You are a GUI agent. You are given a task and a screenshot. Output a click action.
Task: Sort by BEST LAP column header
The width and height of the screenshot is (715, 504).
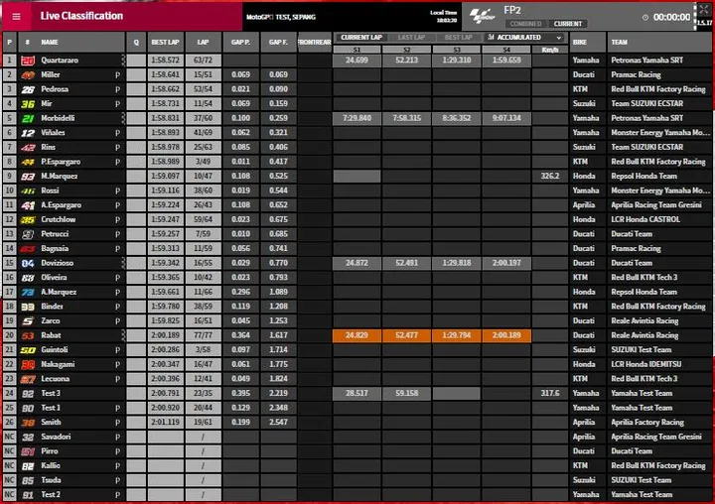[x=165, y=42]
